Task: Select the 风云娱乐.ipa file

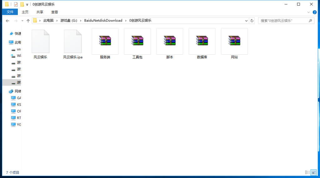Action: (x=72, y=42)
